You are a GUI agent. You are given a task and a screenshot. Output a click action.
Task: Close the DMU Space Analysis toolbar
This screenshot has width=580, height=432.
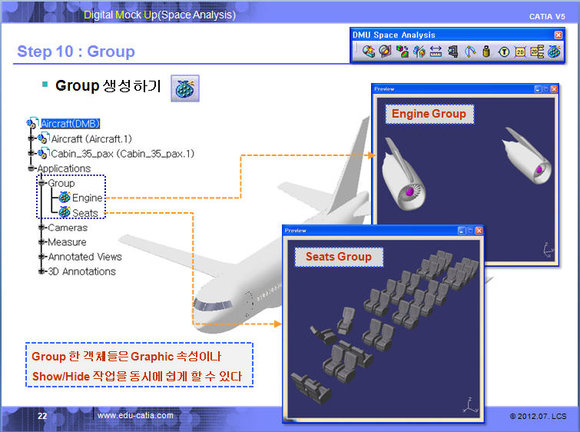[x=558, y=35]
